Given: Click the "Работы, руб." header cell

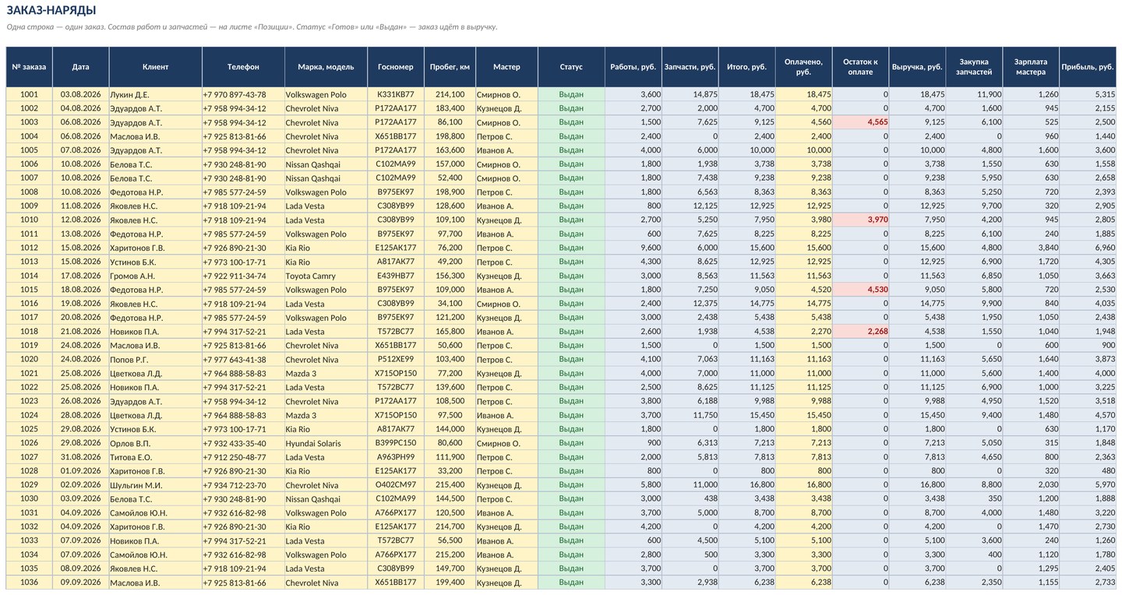Looking at the screenshot, I should tap(633, 67).
